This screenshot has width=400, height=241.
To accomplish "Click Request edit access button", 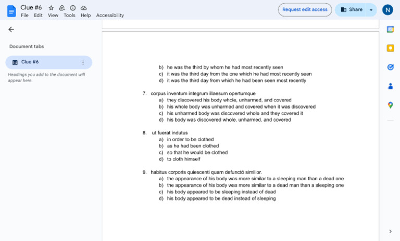I will (x=305, y=10).
